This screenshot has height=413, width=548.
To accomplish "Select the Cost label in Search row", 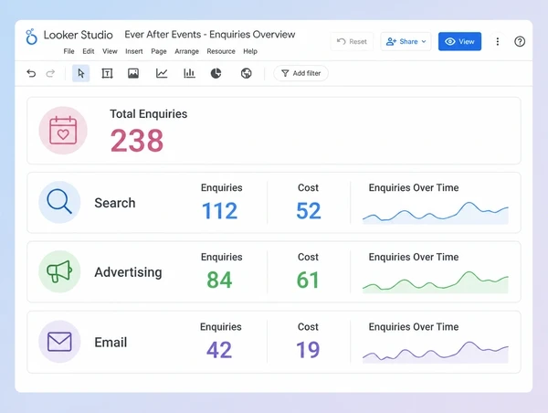I will point(308,188).
